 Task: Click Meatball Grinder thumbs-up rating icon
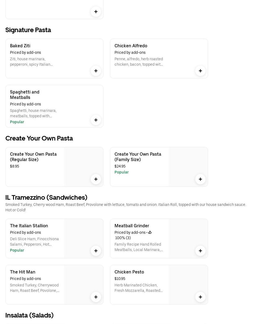coord(150,232)
